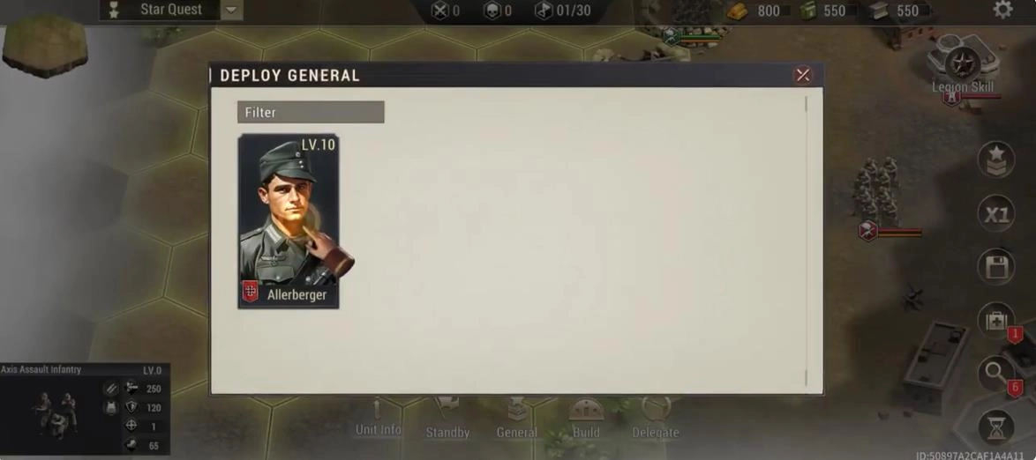The image size is (1036, 460).
Task: Activate the Legion Skill icon
Action: [963, 63]
